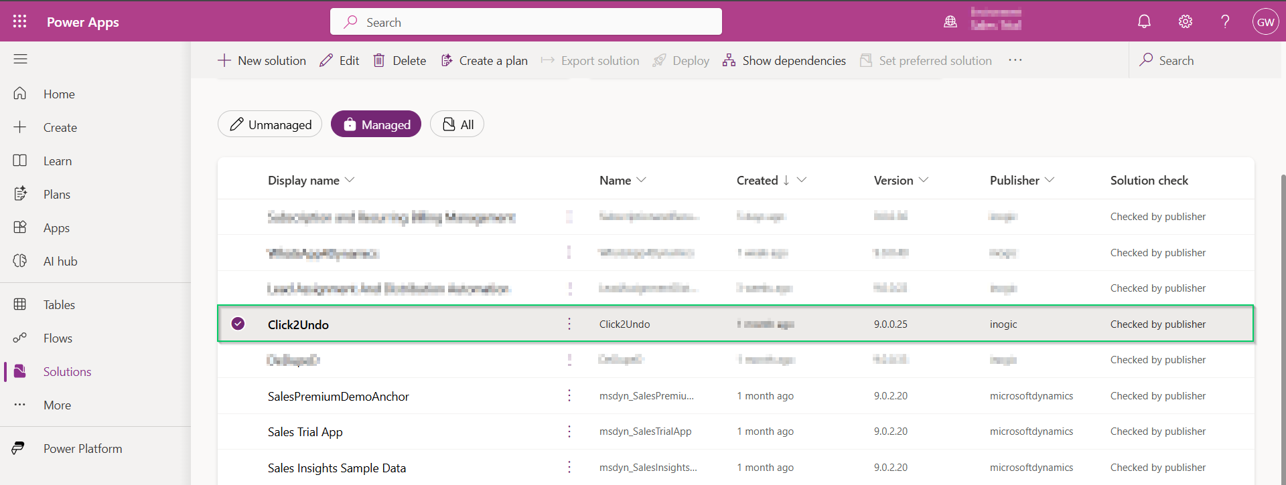This screenshot has height=485, width=1286.
Task: Open more commands ellipsis in toolbar
Action: (1015, 60)
